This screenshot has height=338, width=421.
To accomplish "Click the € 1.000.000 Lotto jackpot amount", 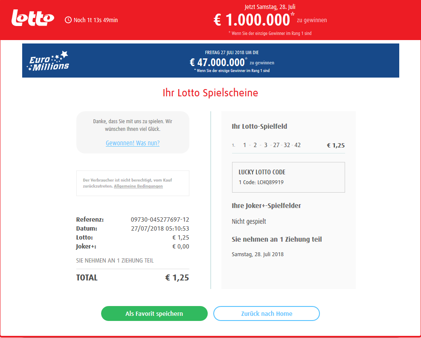I will tap(252, 20).
